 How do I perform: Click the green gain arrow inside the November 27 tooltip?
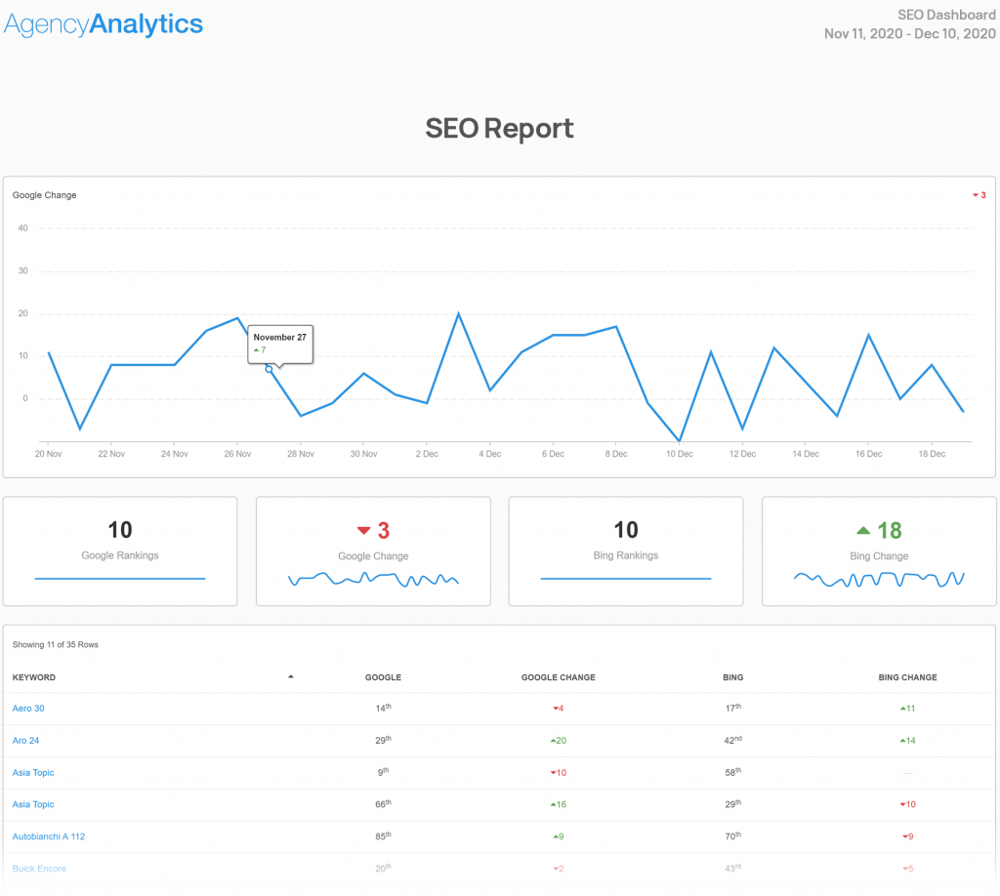[257, 349]
